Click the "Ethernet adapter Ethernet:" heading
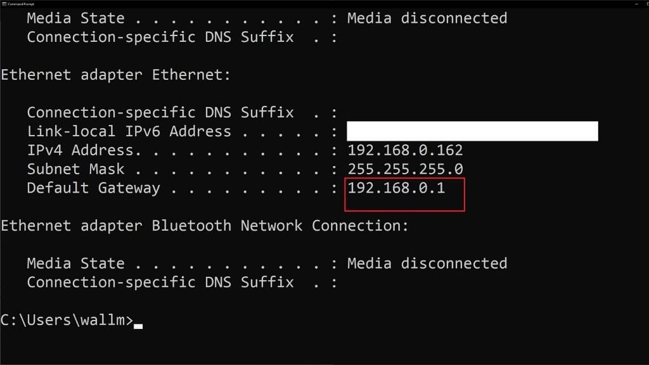Screen dimensions: 649x365 click(x=115, y=75)
